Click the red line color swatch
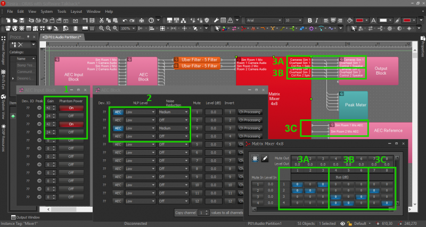Screen dimensions: 426x227 pos(407,20)
